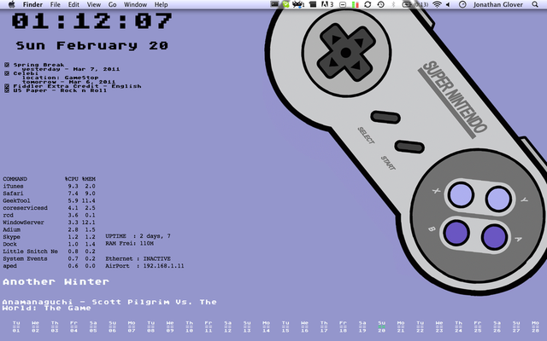Open the AirPort Wi-Fi status icon
Image resolution: width=547 pixels, height=341 pixels.
(437, 4)
